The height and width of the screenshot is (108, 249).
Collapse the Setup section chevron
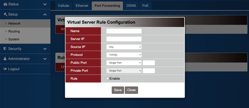[45, 14]
